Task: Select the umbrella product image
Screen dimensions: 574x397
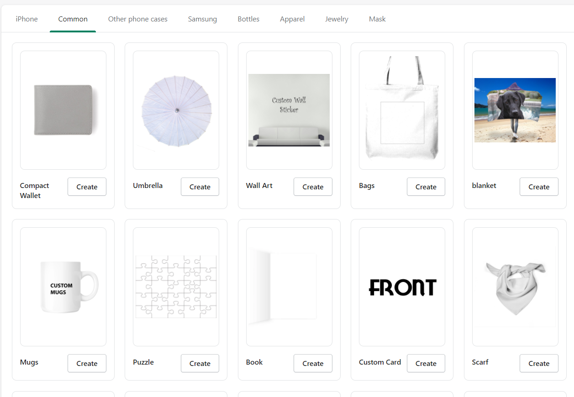Action: click(176, 110)
